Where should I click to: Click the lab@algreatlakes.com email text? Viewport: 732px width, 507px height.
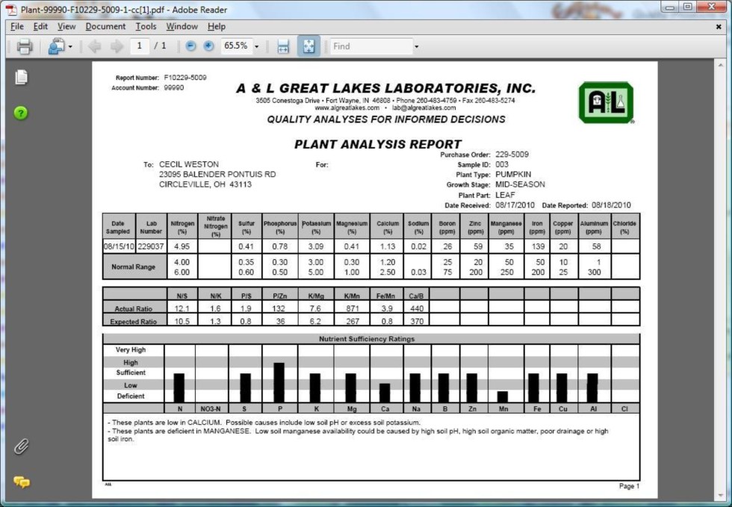pos(424,108)
